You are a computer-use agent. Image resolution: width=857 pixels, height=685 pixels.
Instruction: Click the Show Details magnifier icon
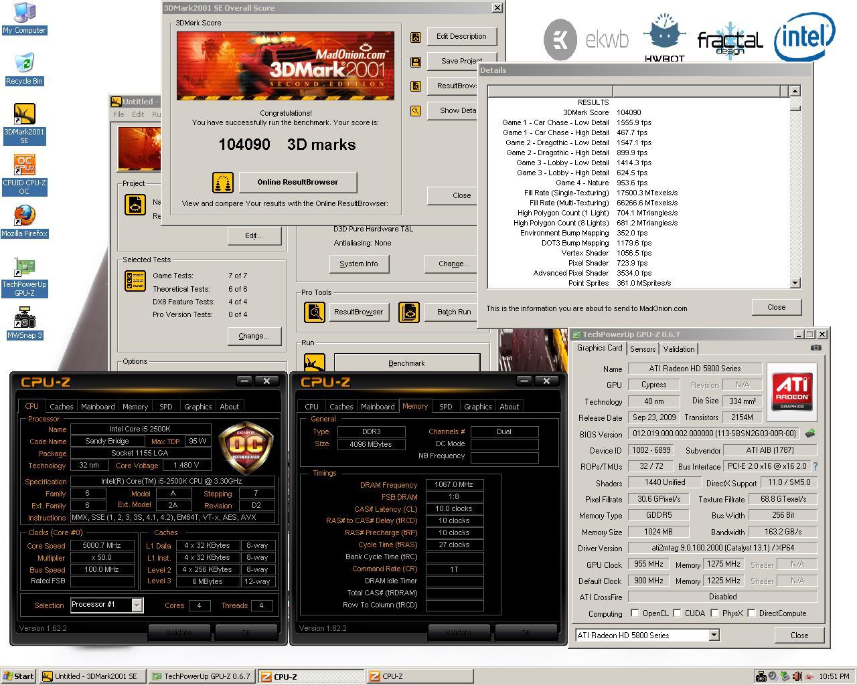(x=416, y=111)
